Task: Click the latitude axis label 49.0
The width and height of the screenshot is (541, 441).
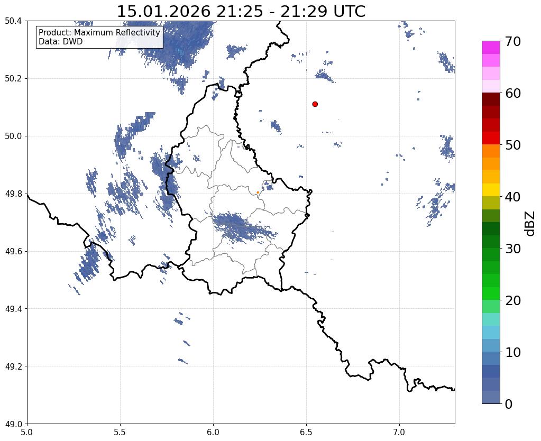Action: tap(13, 424)
